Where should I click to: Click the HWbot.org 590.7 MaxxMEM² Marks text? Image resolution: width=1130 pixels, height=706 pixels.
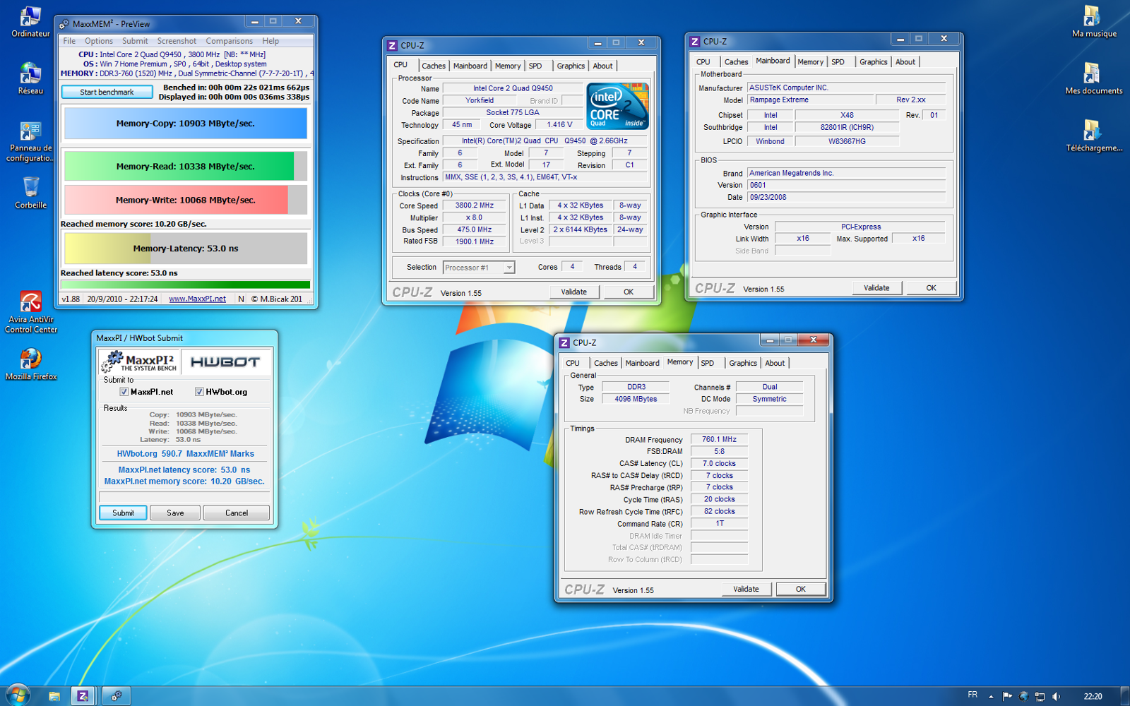pyautogui.click(x=185, y=454)
